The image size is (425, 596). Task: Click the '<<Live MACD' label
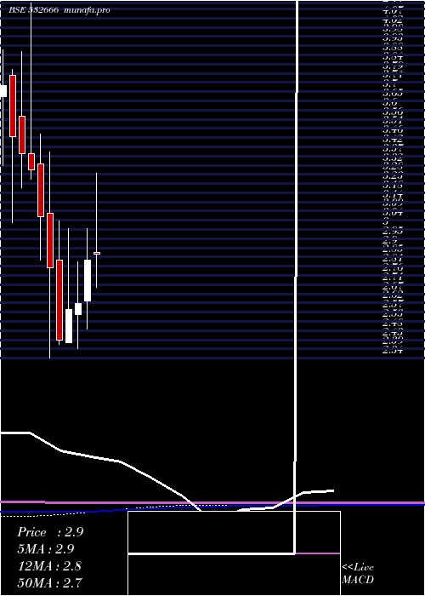click(x=358, y=574)
